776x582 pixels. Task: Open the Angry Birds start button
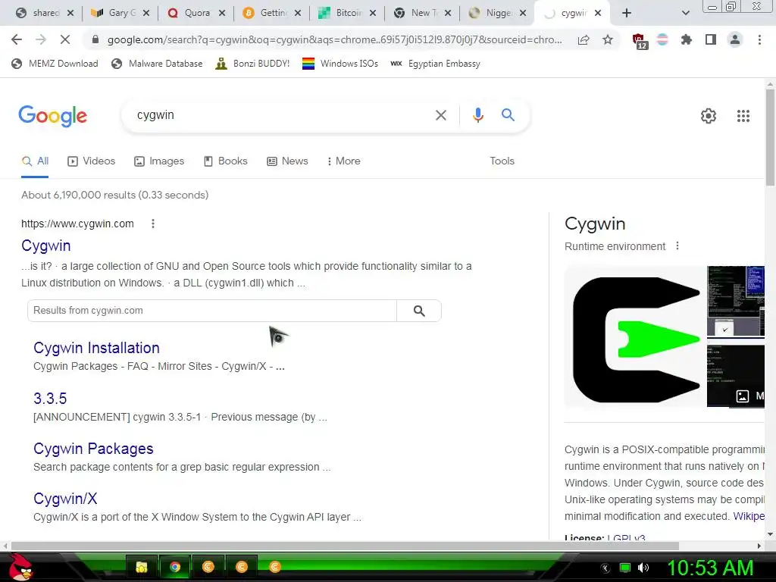pyautogui.click(x=20, y=567)
